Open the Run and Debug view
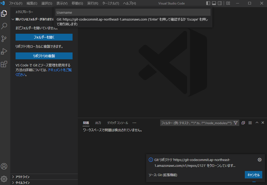267x185 pixels. pyautogui.click(x=4, y=51)
